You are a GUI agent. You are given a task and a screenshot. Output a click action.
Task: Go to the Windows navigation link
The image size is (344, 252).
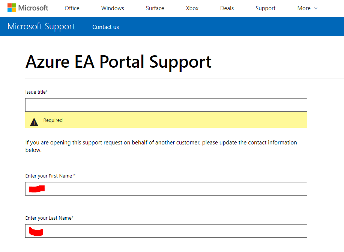(113, 8)
